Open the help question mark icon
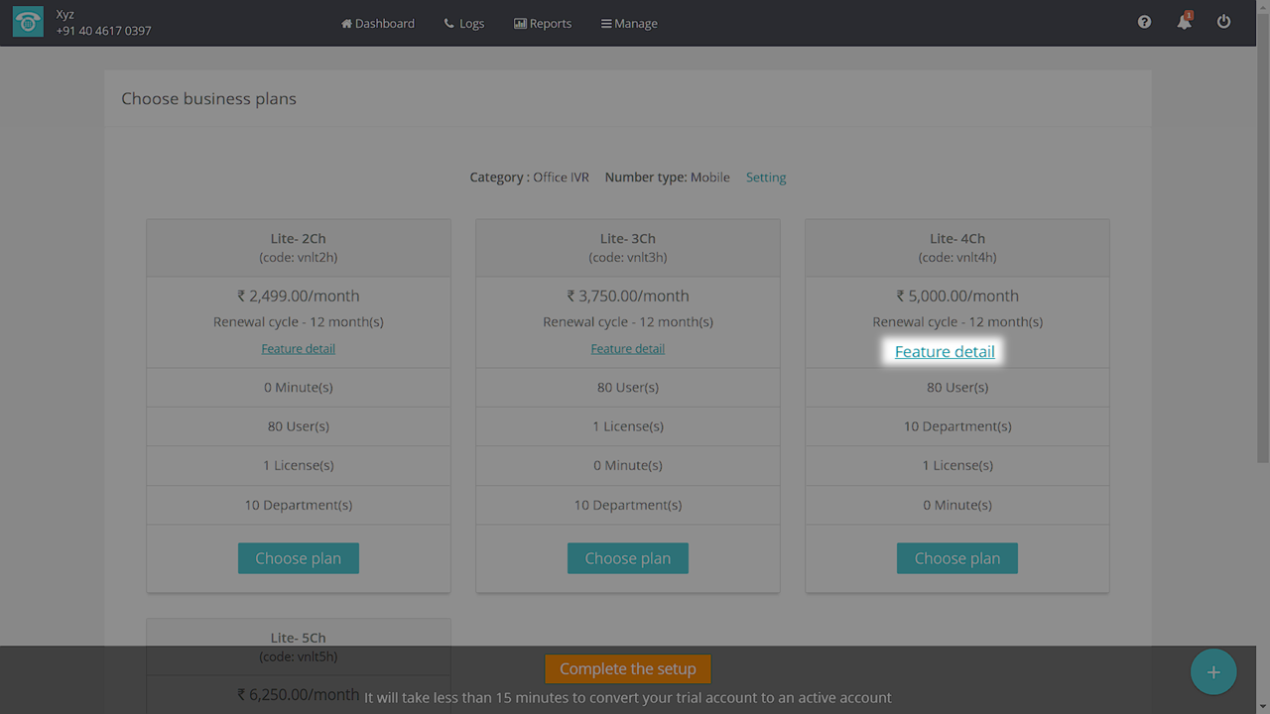The image size is (1270, 714). 1144,22
